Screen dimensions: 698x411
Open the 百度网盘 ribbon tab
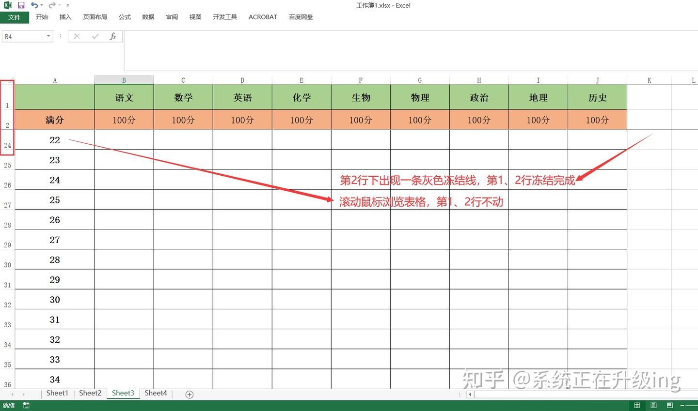pos(301,17)
